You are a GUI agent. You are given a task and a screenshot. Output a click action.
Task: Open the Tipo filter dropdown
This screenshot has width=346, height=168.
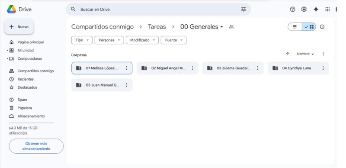[82, 40]
